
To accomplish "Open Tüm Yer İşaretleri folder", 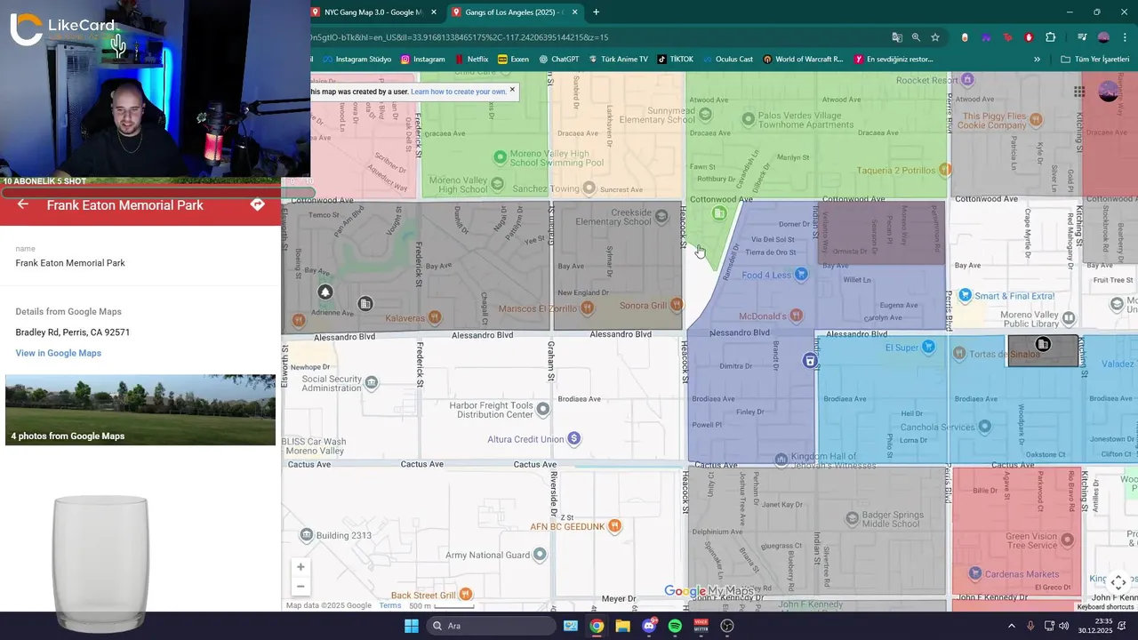I will (x=1094, y=60).
